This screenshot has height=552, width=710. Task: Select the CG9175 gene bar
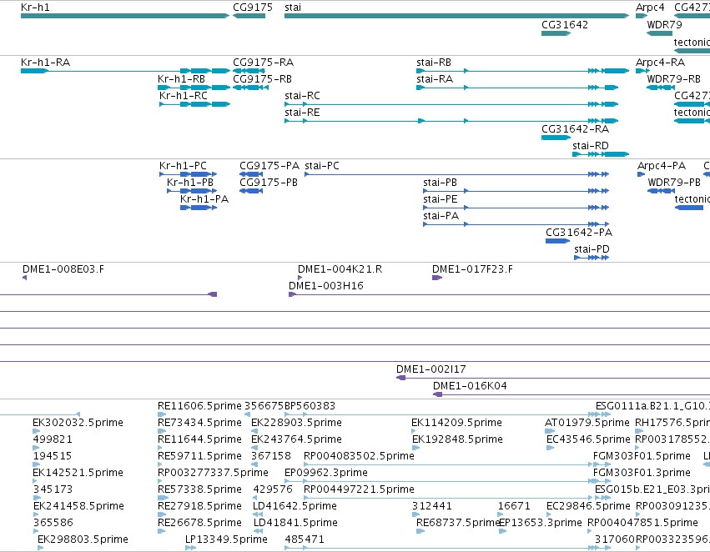point(249,16)
